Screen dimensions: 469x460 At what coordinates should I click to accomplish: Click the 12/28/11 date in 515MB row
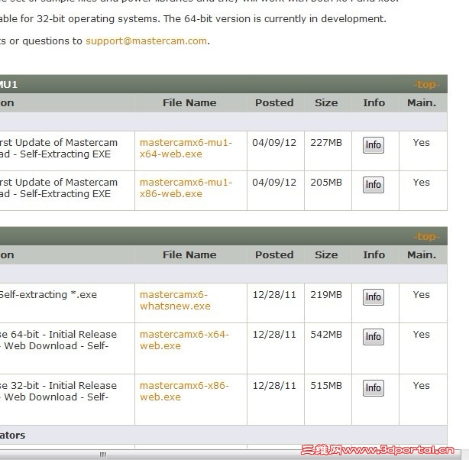tap(274, 385)
